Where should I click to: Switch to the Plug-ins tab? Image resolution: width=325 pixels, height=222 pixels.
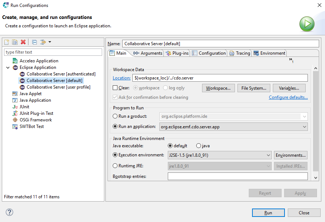click(177, 53)
